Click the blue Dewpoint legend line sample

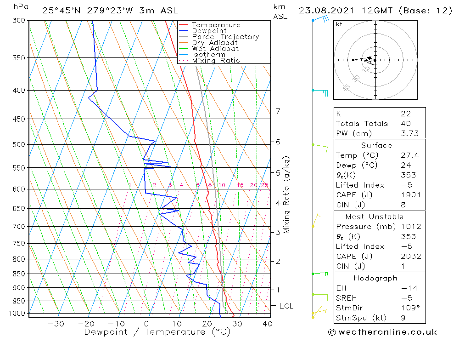(183, 30)
